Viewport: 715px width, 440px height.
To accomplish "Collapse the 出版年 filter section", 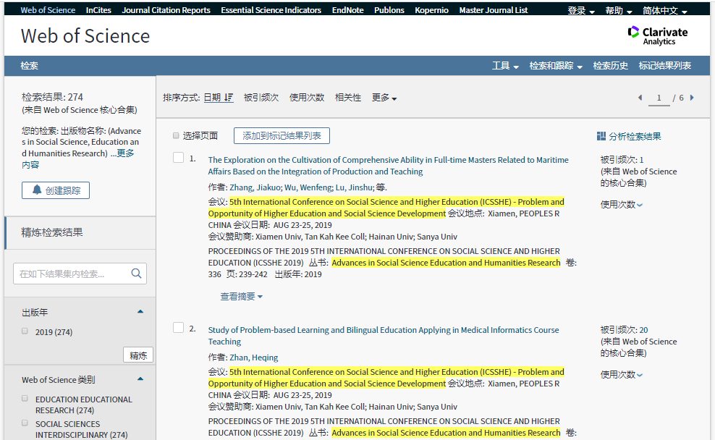I will tap(140, 311).
